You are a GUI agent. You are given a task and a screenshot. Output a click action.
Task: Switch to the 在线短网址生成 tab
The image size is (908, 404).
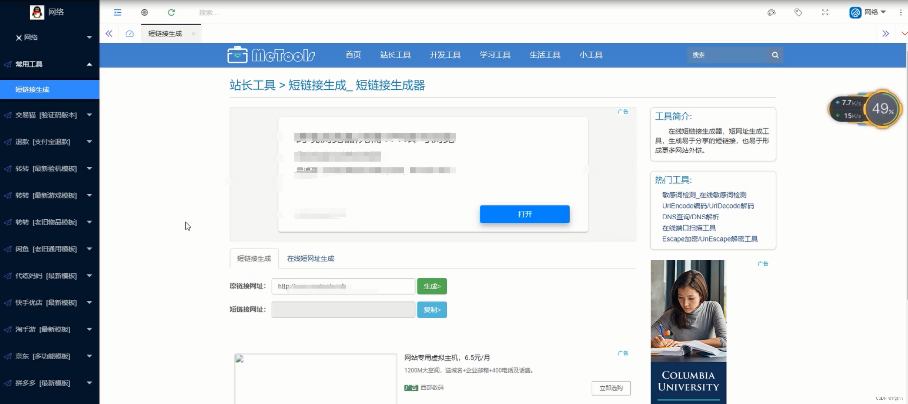click(310, 259)
